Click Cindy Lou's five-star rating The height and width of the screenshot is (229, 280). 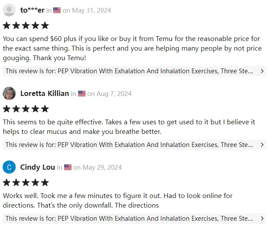pyautogui.click(x=26, y=182)
